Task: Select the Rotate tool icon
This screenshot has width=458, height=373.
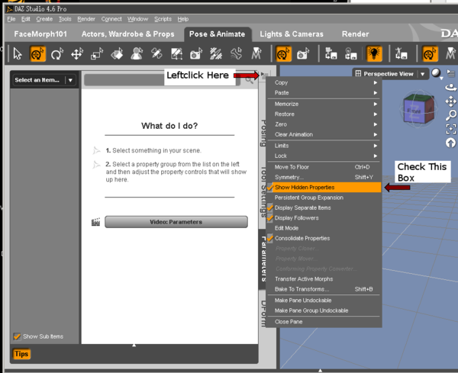Action: (x=57, y=54)
